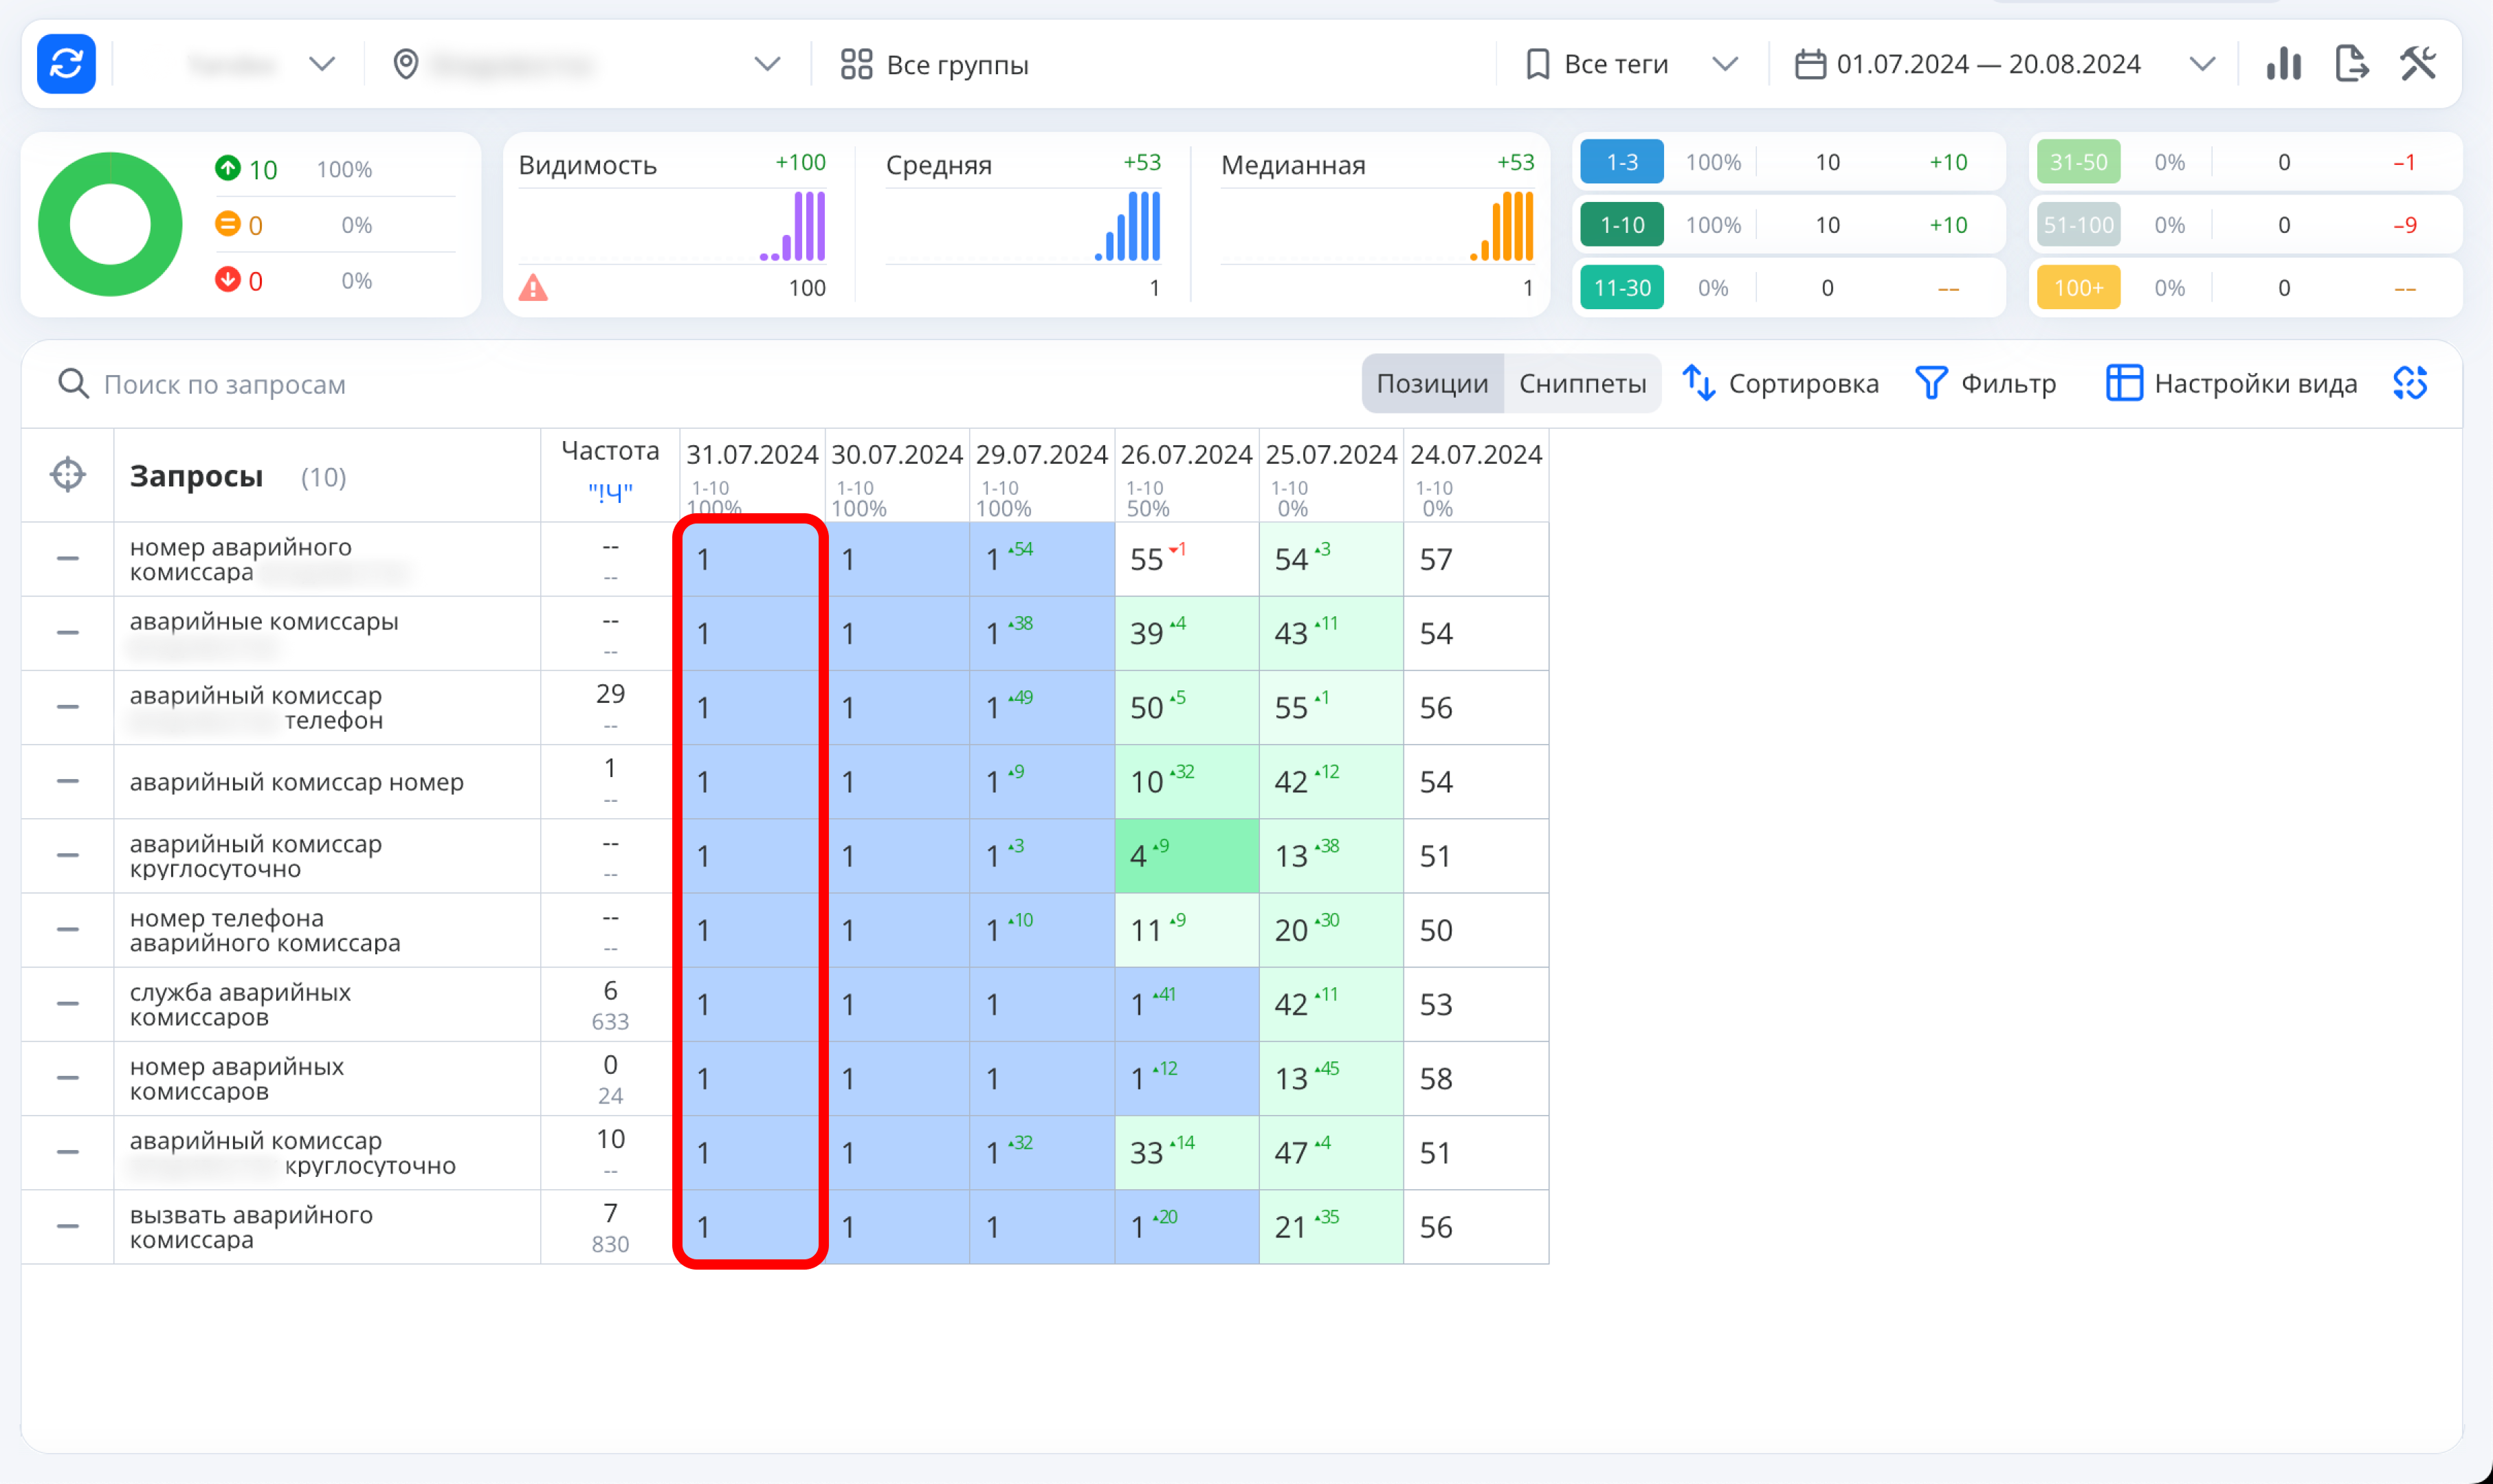Select the Позиции tab
This screenshot has height=1484, width=2493.
(x=1432, y=383)
